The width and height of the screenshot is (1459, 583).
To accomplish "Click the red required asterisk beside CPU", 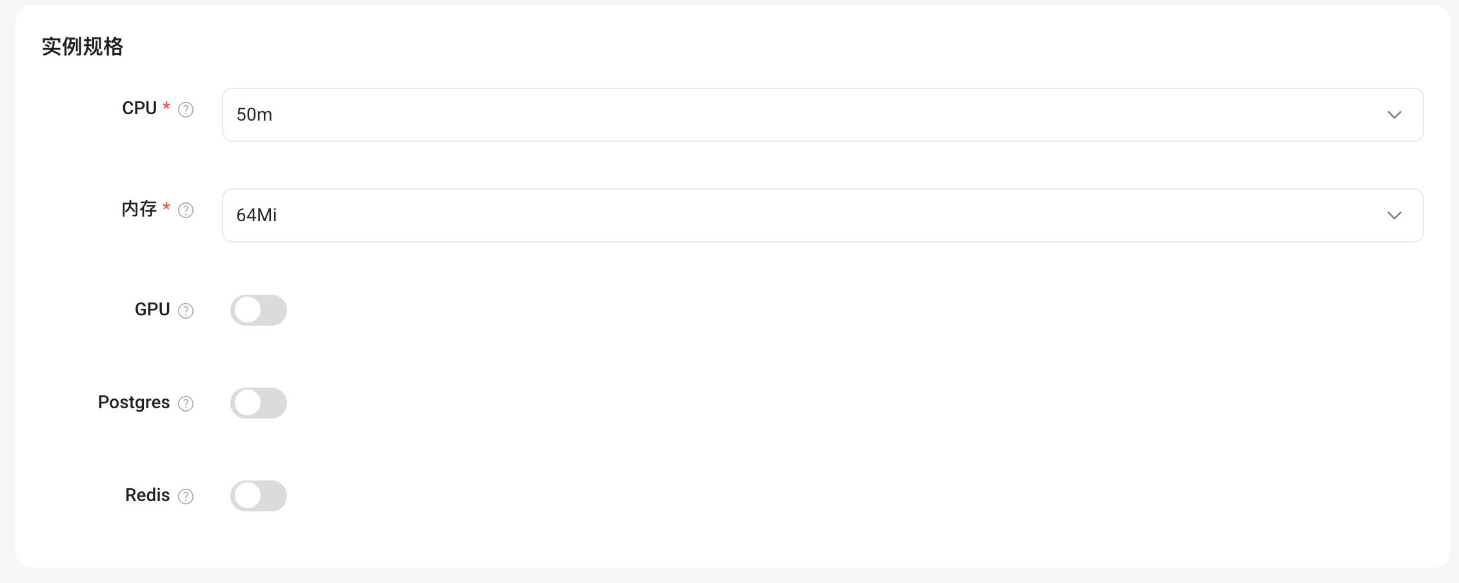I will click(x=166, y=106).
